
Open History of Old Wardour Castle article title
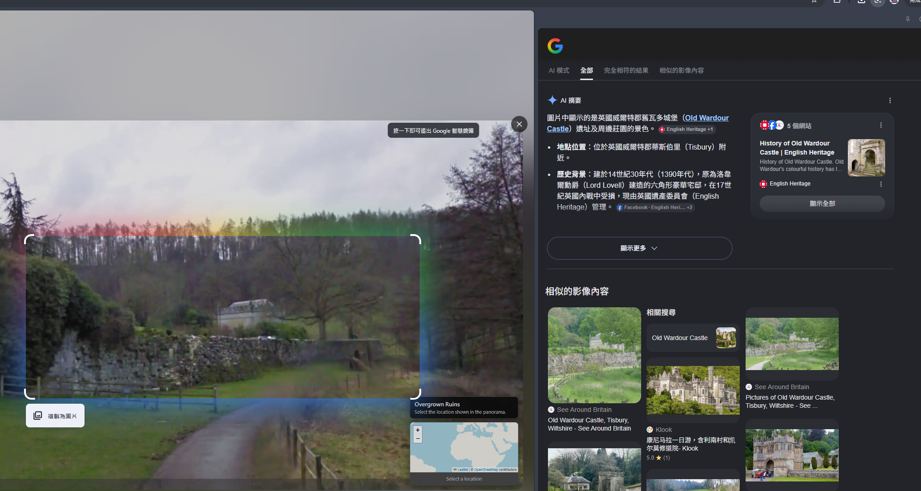pyautogui.click(x=797, y=148)
